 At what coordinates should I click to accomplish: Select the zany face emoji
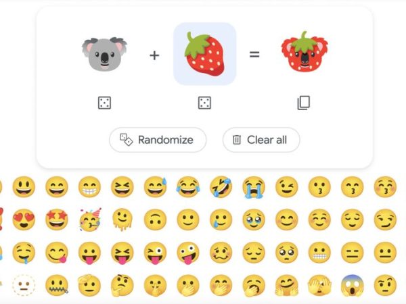point(188,253)
